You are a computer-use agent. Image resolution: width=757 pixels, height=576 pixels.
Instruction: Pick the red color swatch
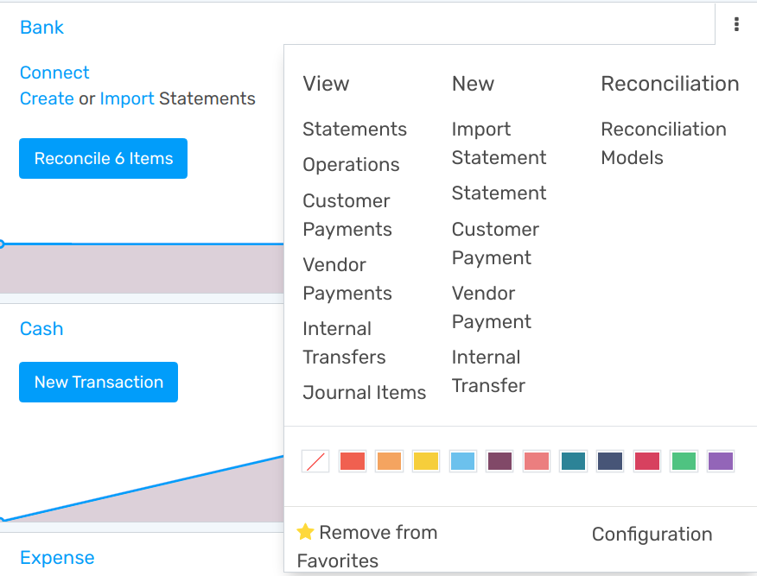[x=353, y=461]
